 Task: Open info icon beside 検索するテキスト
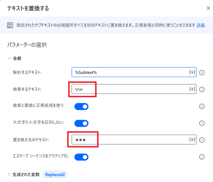point(202,90)
